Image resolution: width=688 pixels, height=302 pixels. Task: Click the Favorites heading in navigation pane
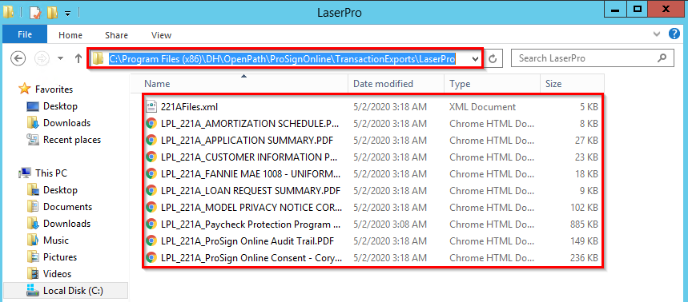click(54, 89)
